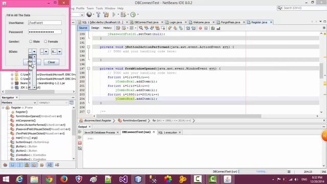The image size is (327, 184).
Task: Click the Build Project hammer icon
Action: pos(98,14)
